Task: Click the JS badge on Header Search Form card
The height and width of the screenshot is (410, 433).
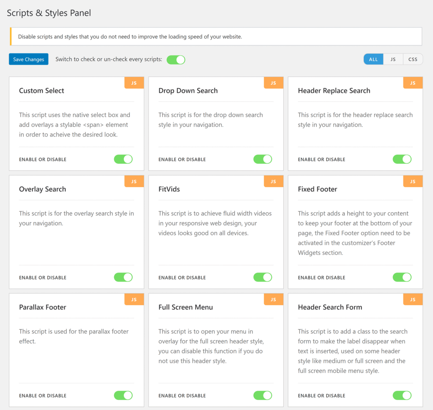Action: 413,300
